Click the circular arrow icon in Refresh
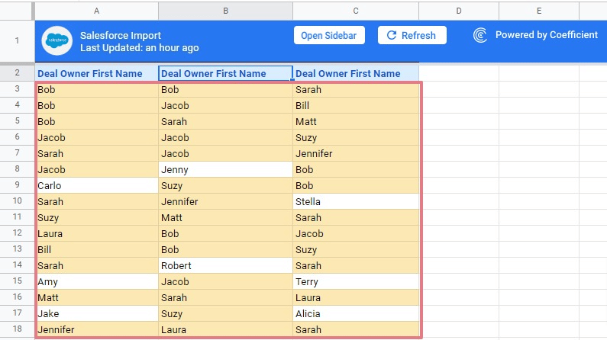This screenshot has height=340, width=607. point(392,35)
